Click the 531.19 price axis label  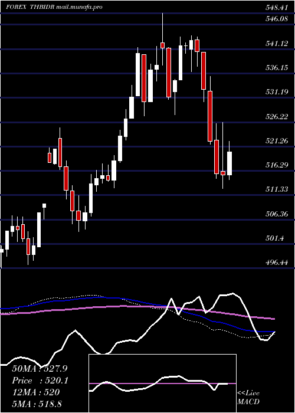coord(277,92)
